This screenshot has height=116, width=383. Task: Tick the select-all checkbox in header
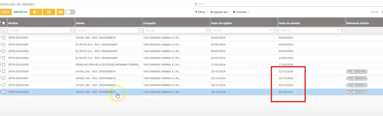click(x=4, y=23)
